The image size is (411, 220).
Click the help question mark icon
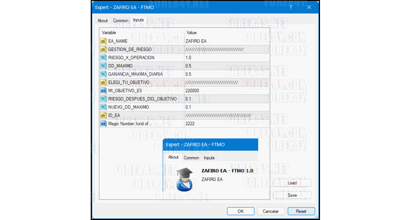[x=291, y=7]
